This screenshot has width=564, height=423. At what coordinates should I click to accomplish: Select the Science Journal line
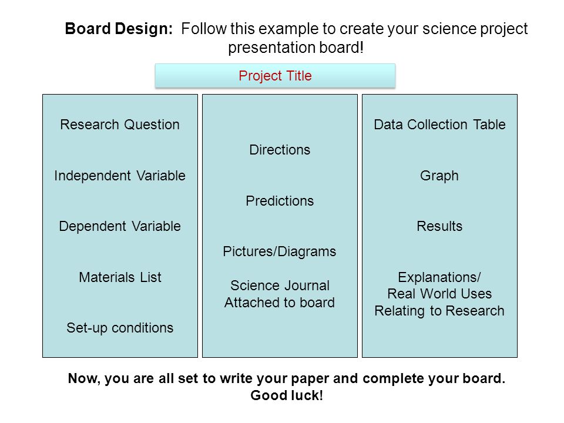pyautogui.click(x=280, y=286)
